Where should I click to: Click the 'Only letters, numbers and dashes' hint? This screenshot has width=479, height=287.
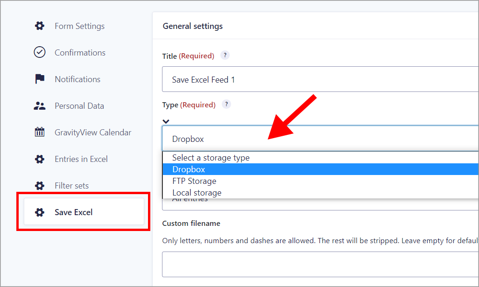pos(320,241)
